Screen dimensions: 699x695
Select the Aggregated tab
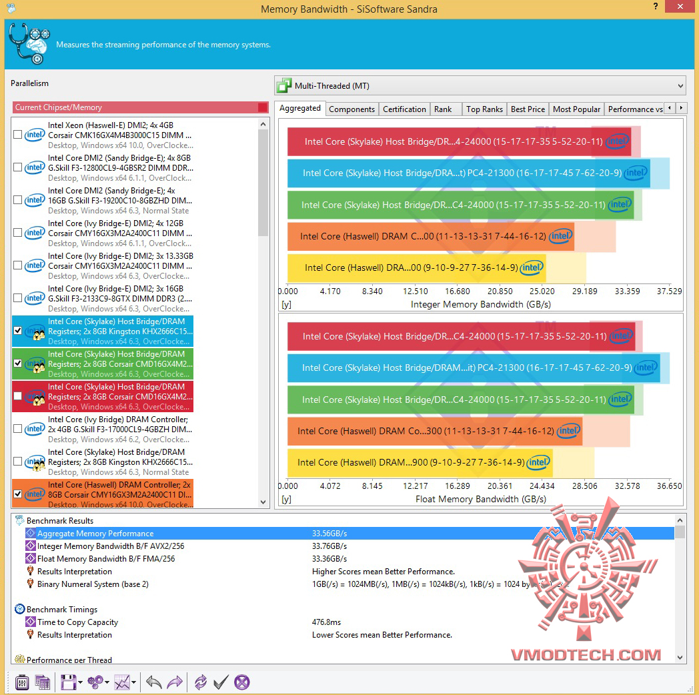pyautogui.click(x=300, y=108)
